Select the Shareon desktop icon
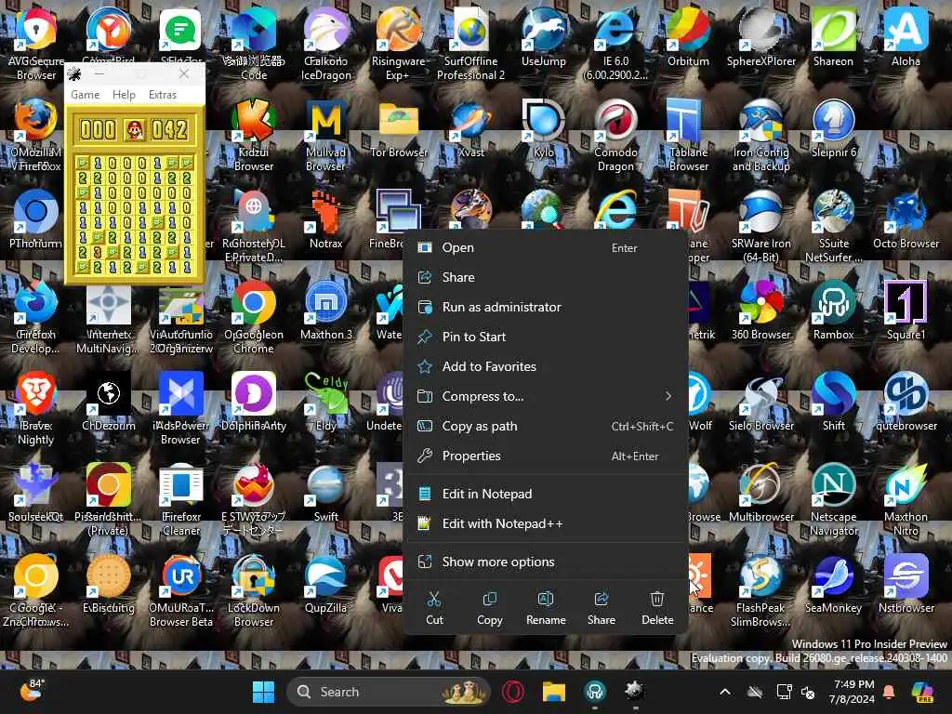The width and height of the screenshot is (952, 714). tap(833, 29)
